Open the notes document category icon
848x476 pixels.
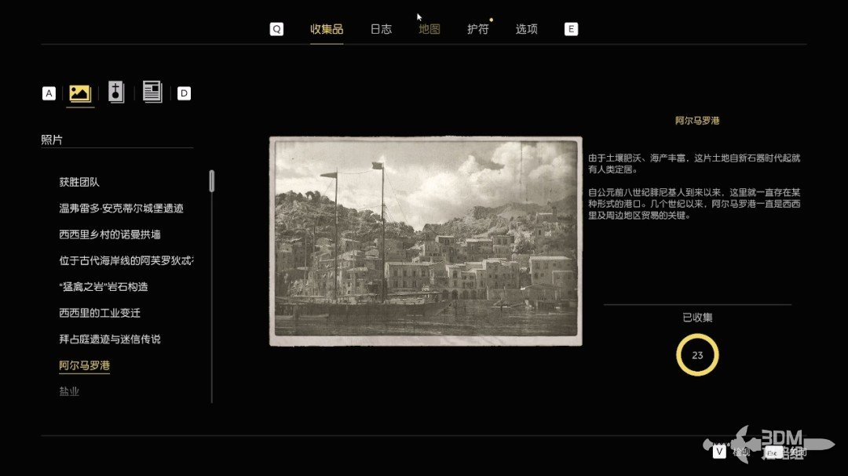point(152,92)
